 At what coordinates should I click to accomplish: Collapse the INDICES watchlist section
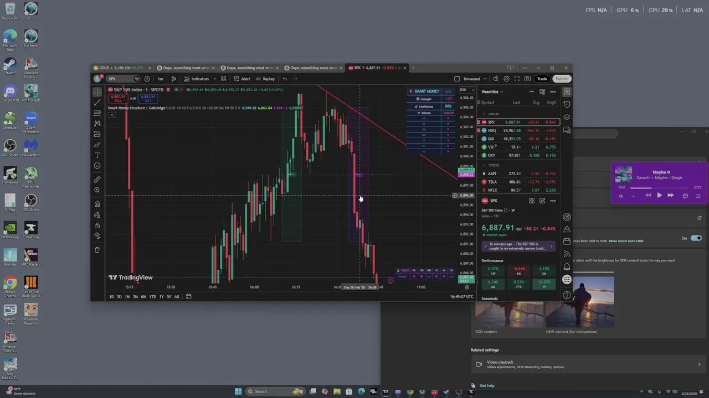pos(484,114)
